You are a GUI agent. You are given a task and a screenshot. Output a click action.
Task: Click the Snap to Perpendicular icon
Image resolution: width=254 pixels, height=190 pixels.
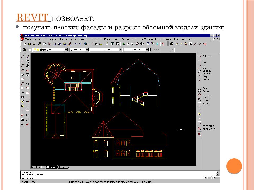[199, 105]
